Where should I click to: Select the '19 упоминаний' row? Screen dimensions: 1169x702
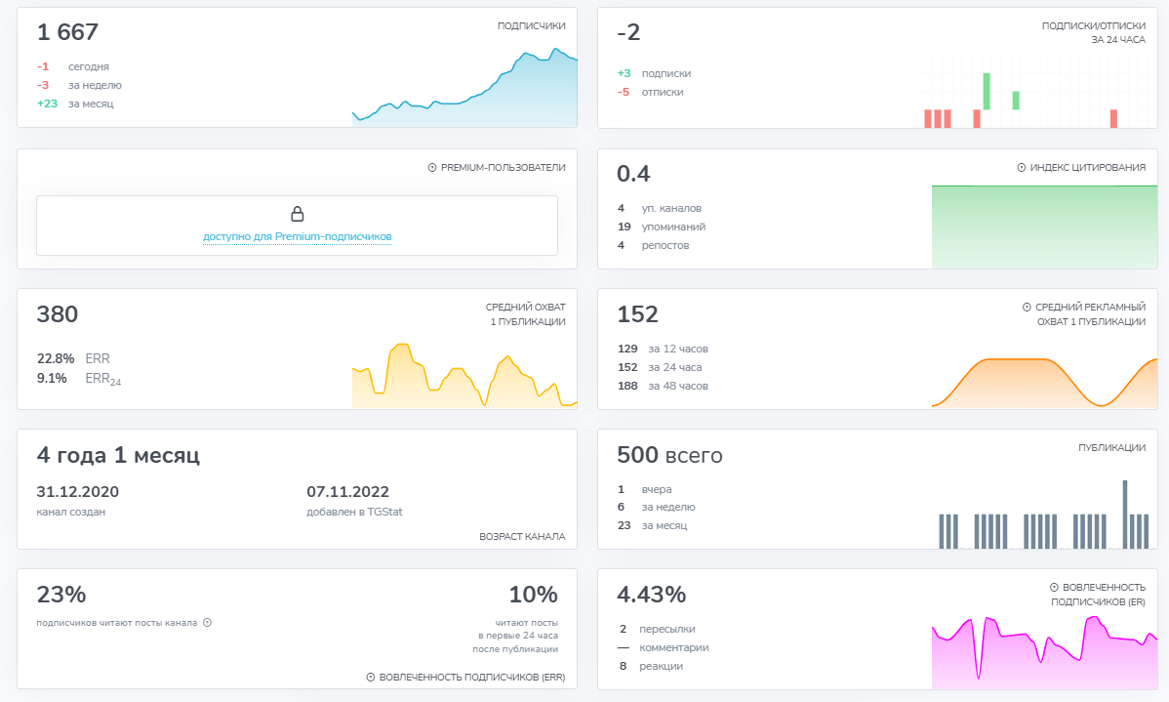coord(662,227)
